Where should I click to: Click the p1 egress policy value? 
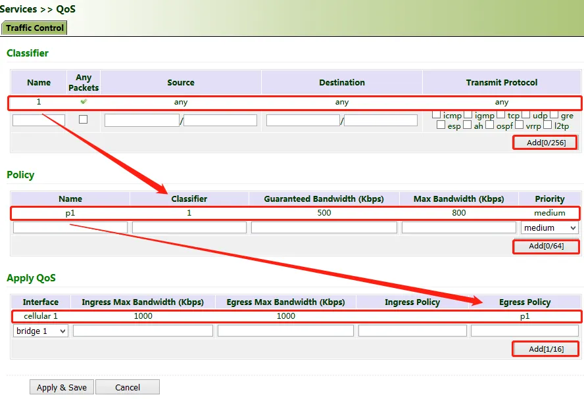[x=525, y=316]
